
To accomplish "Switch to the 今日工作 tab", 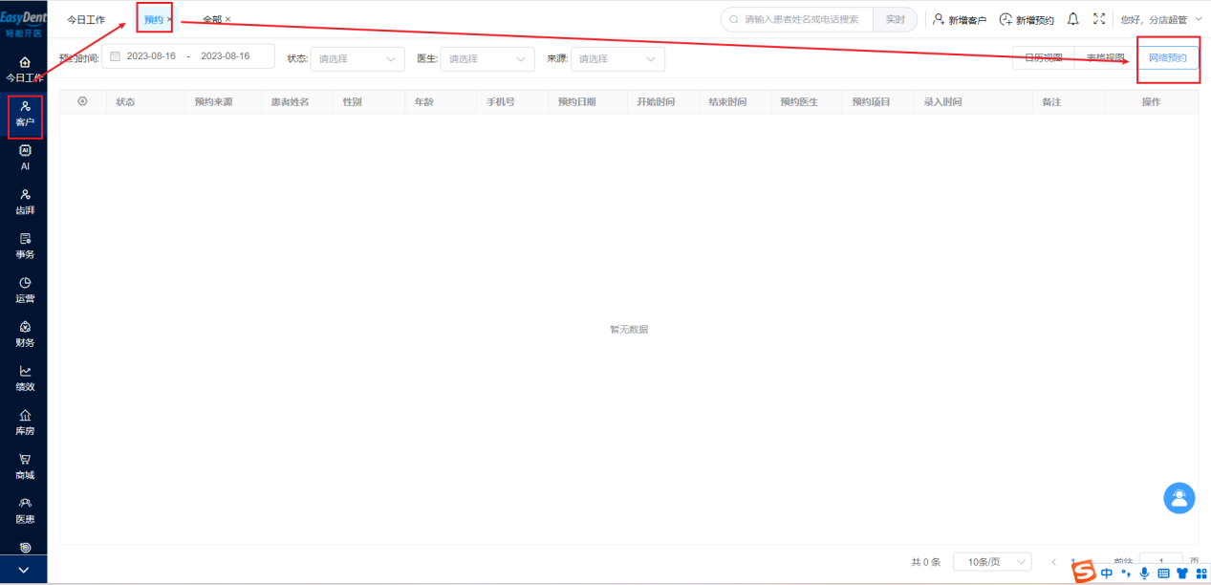I will (x=86, y=19).
